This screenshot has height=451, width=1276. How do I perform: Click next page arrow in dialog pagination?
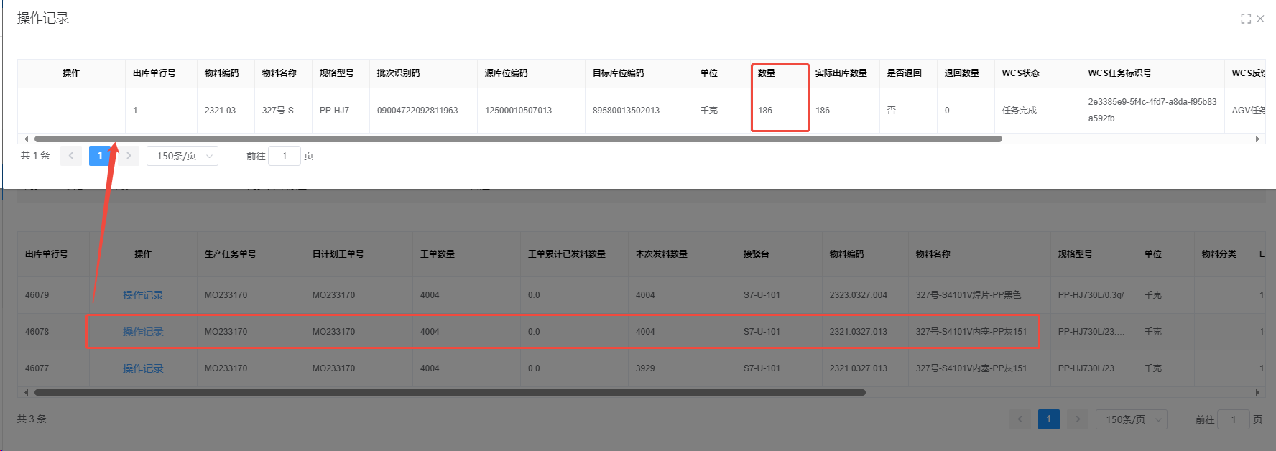129,156
